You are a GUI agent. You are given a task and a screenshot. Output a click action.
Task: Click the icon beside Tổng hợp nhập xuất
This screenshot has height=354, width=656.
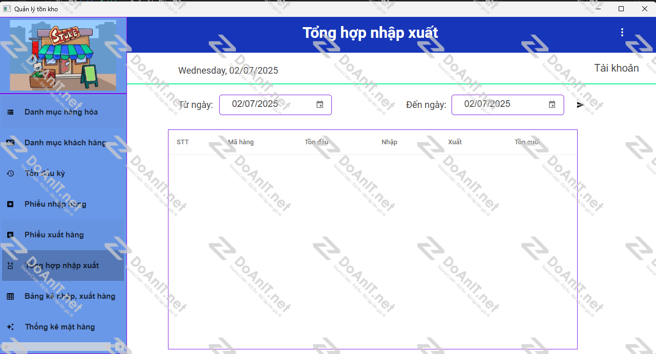10,265
